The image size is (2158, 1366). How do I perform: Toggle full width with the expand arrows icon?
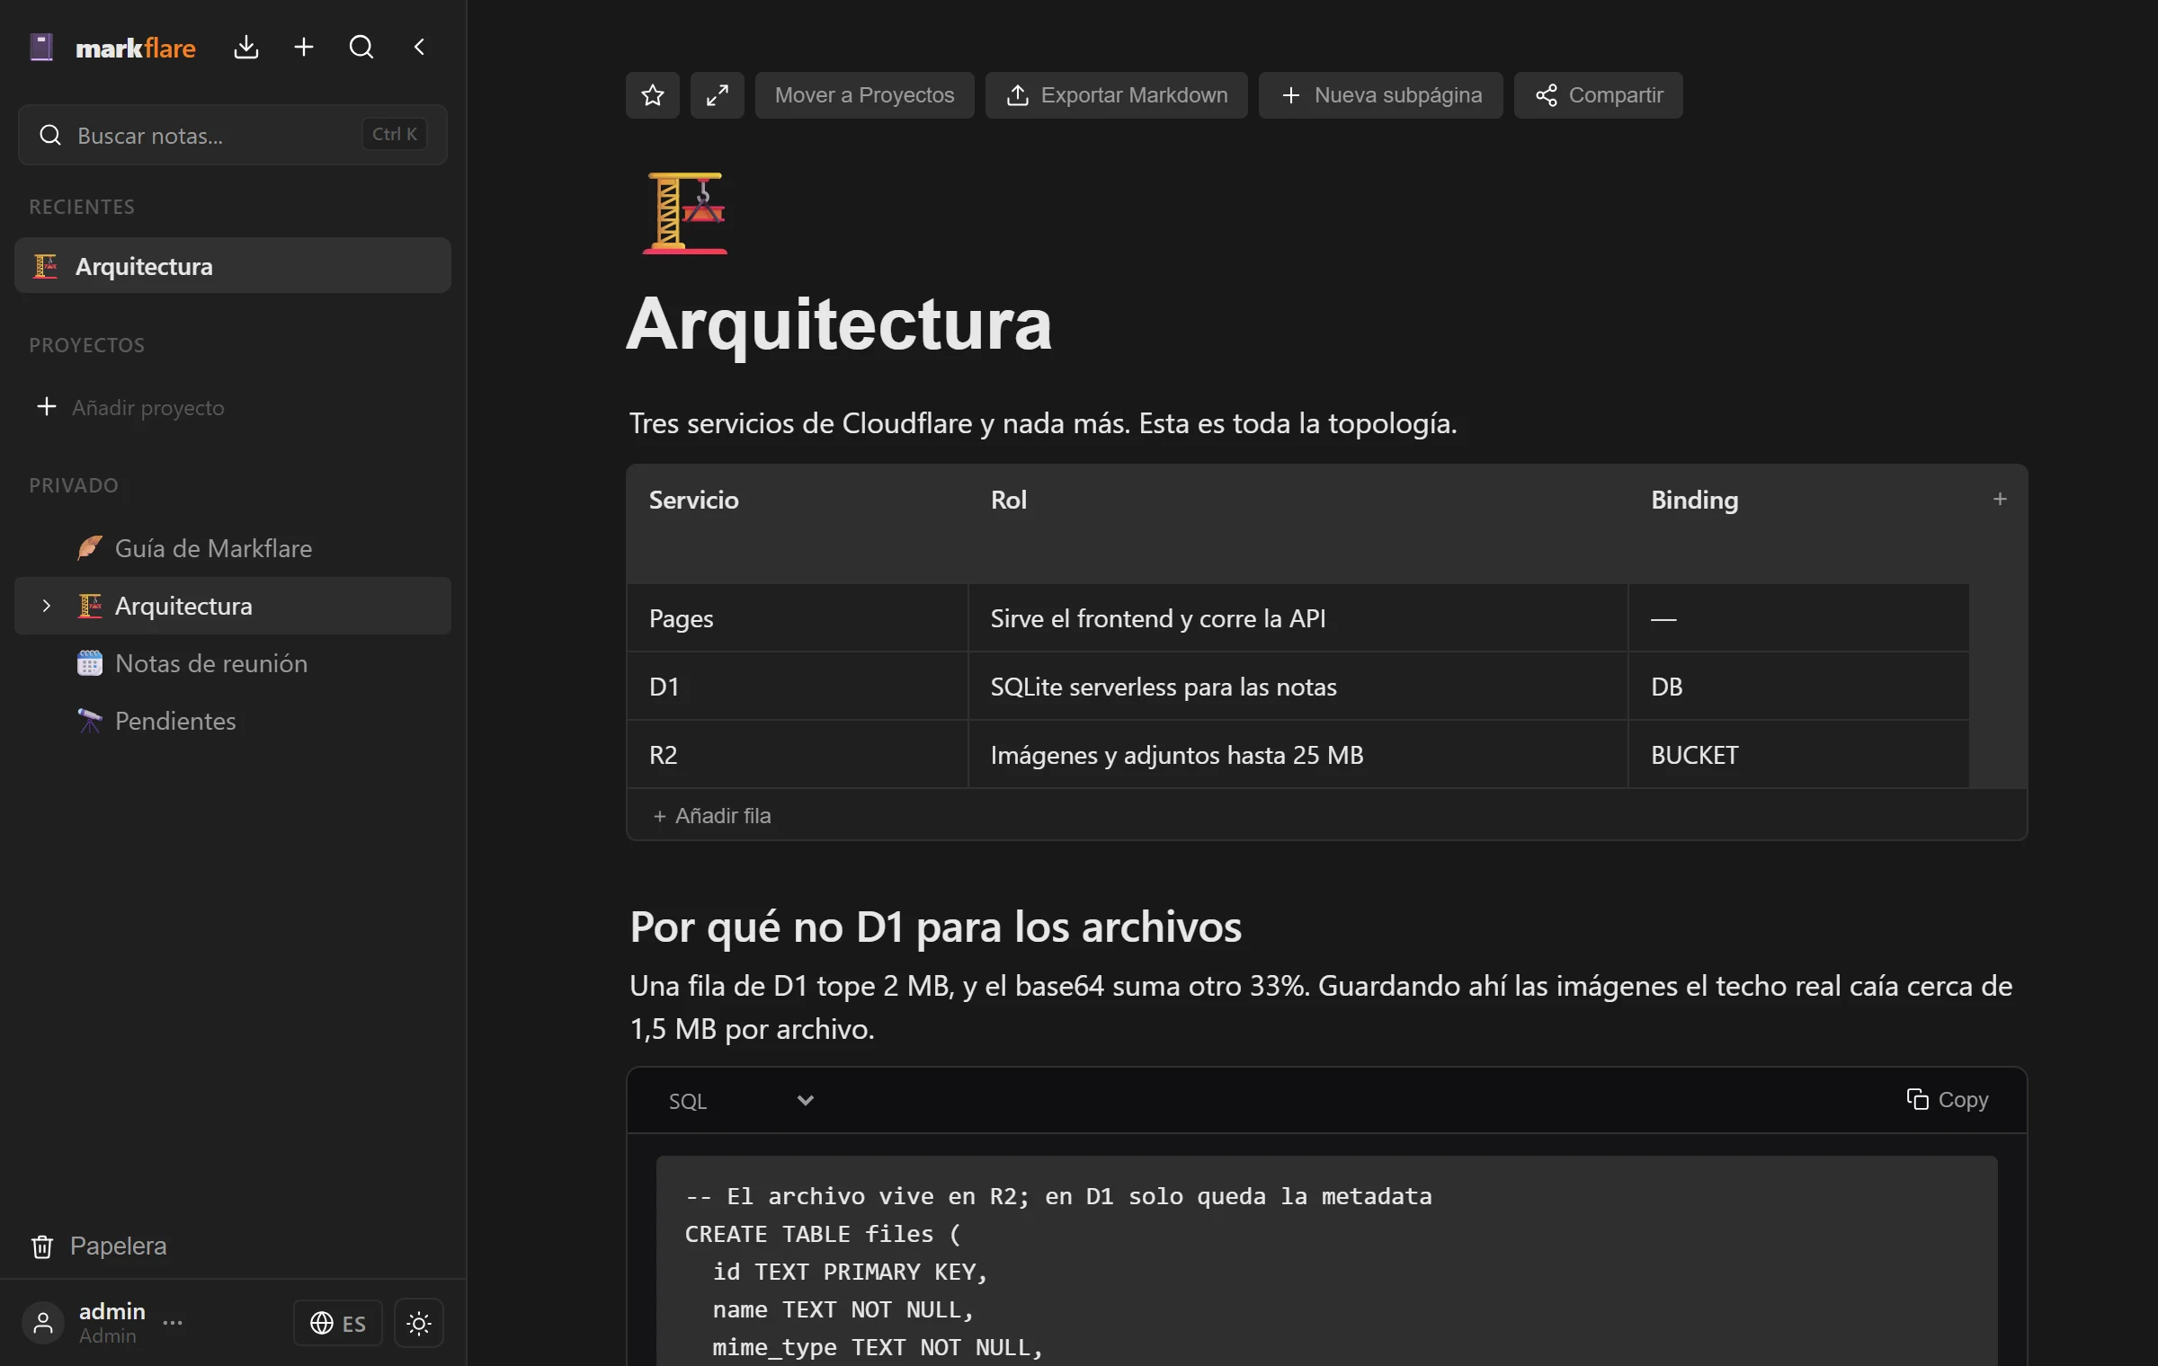(x=718, y=95)
